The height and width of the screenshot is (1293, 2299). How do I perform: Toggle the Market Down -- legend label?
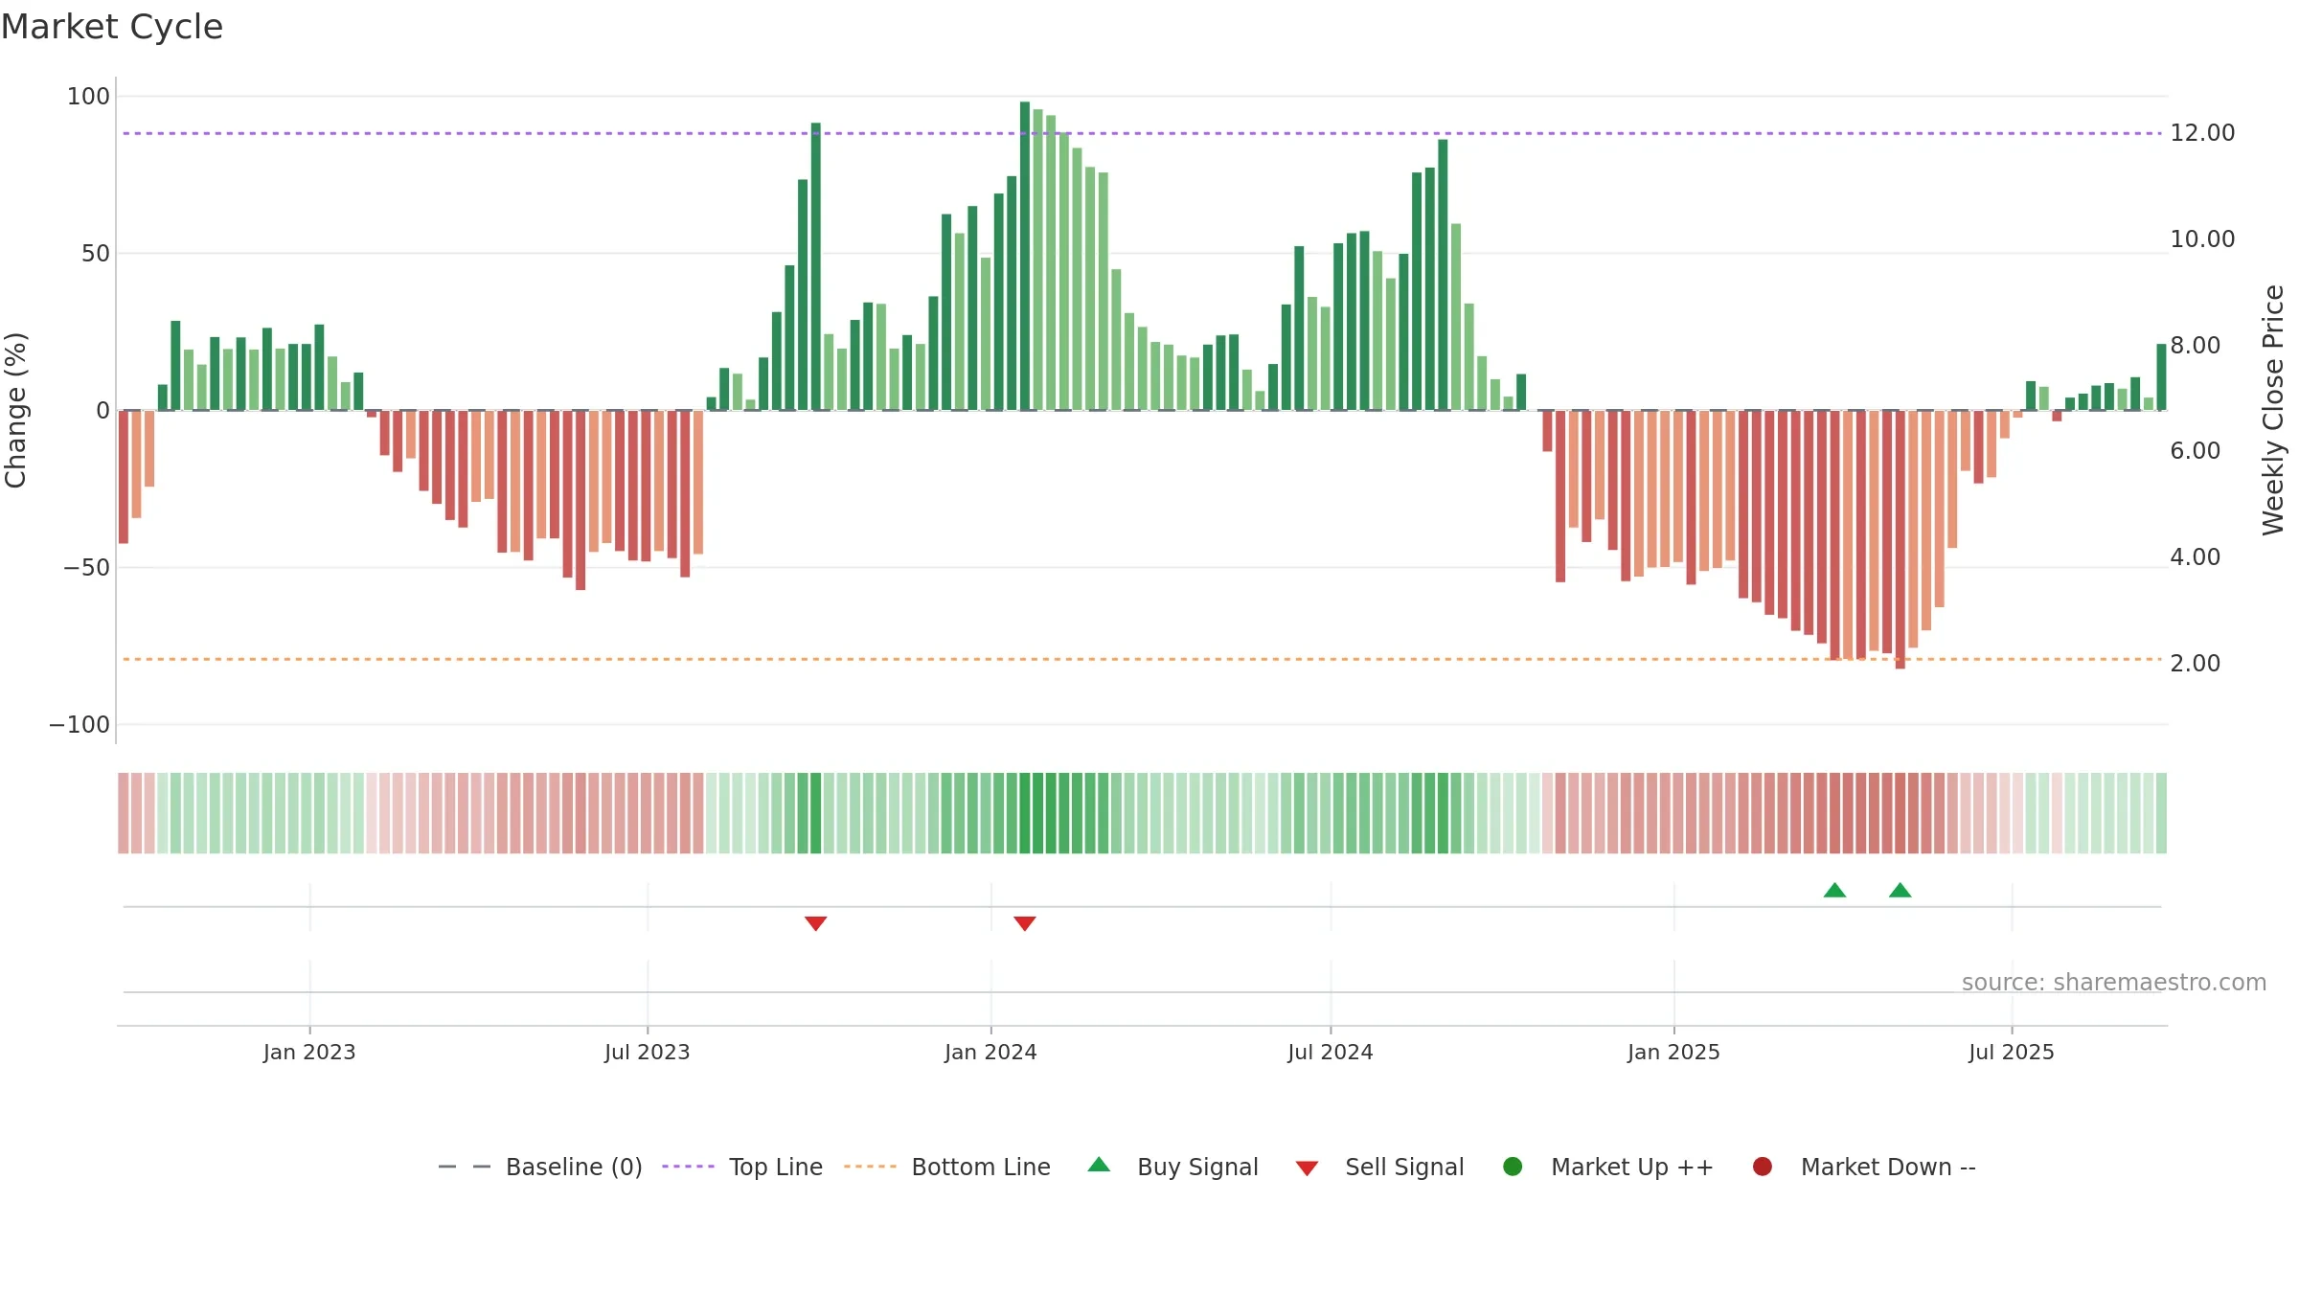tap(1888, 1167)
